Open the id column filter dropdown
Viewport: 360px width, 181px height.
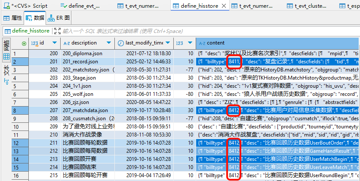point(54,43)
